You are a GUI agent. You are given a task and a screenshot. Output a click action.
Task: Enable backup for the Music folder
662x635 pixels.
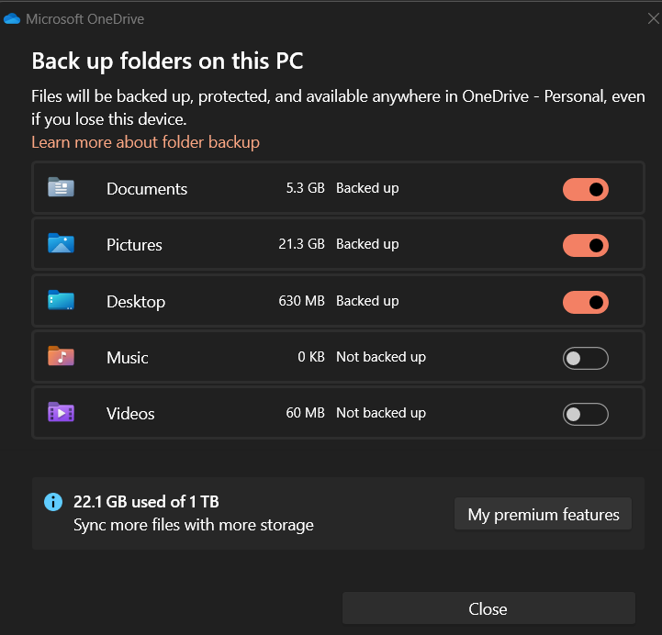tap(585, 358)
